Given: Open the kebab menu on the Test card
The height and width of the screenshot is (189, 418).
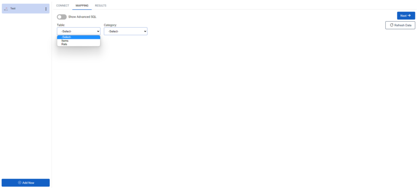Looking at the screenshot, I should point(46,8).
